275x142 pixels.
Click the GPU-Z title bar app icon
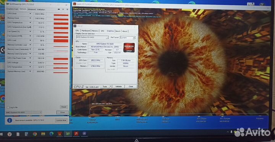7,4
